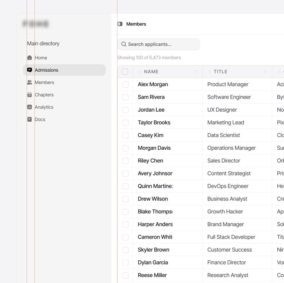
Task: Click the name Morgan Davis
Action: pyautogui.click(x=154, y=148)
